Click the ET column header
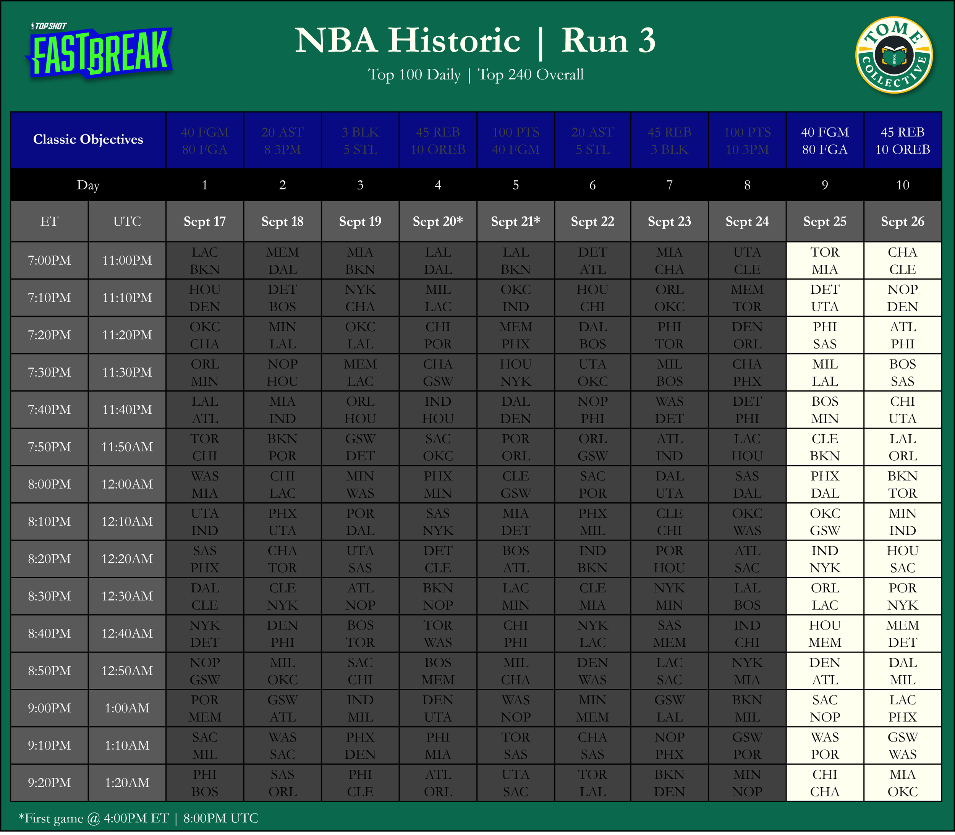 [49, 221]
